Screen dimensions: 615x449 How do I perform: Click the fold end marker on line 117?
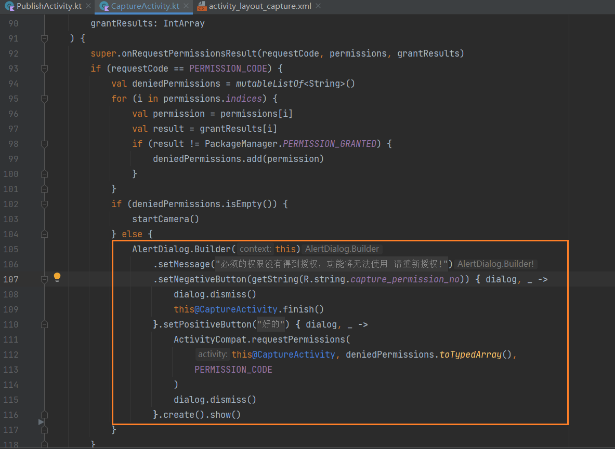pyautogui.click(x=44, y=430)
